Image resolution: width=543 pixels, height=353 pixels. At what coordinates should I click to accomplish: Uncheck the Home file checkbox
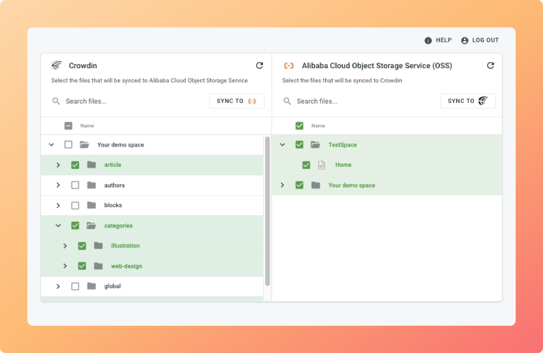(306, 165)
